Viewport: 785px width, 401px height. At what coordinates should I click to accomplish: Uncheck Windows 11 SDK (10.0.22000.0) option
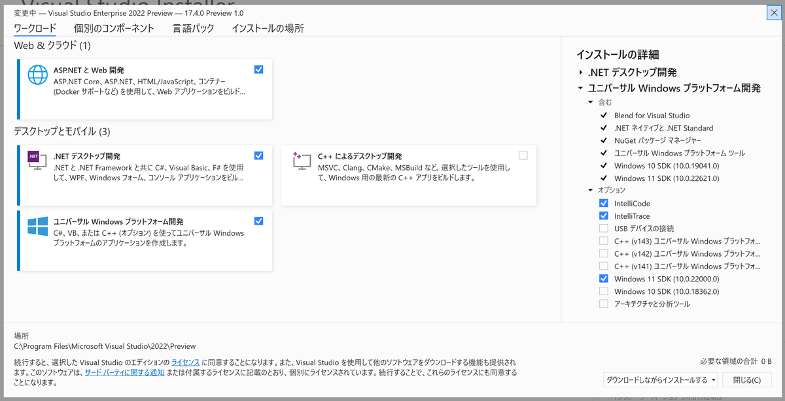(603, 279)
